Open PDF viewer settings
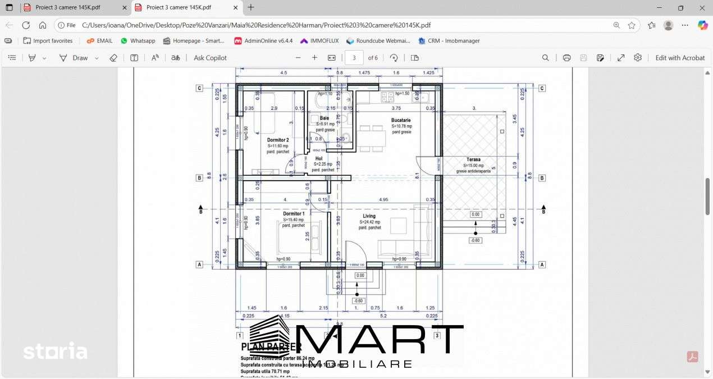Image resolution: width=713 pixels, height=379 pixels. click(638, 58)
